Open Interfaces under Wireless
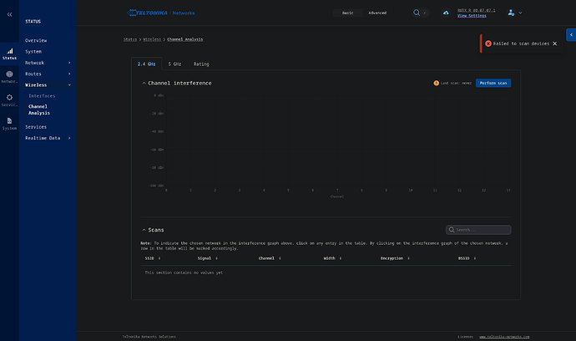The width and height of the screenshot is (576, 341). 42,95
